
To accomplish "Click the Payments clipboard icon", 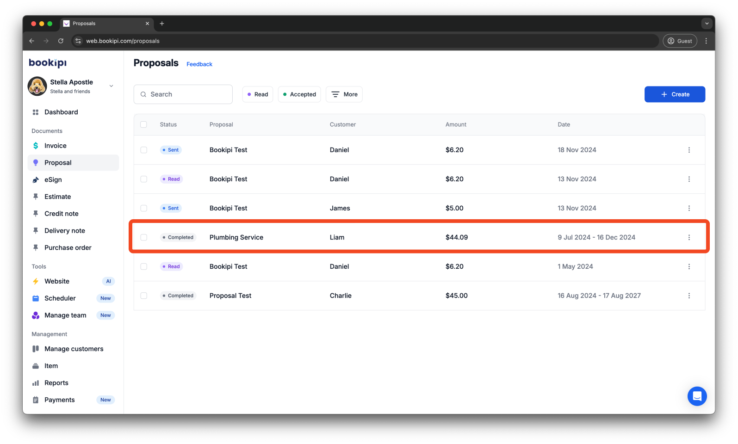I will pyautogui.click(x=36, y=400).
